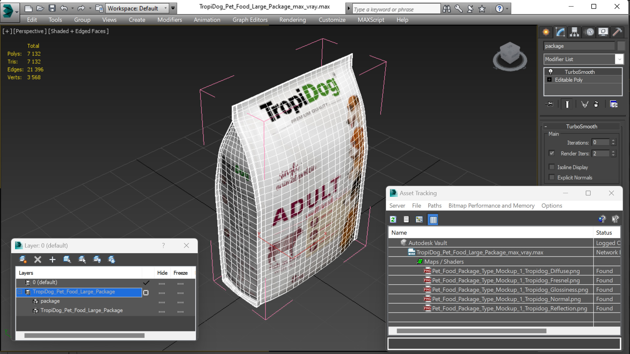Image resolution: width=630 pixels, height=354 pixels.
Task: Click the New file icon
Action: [x=29, y=8]
